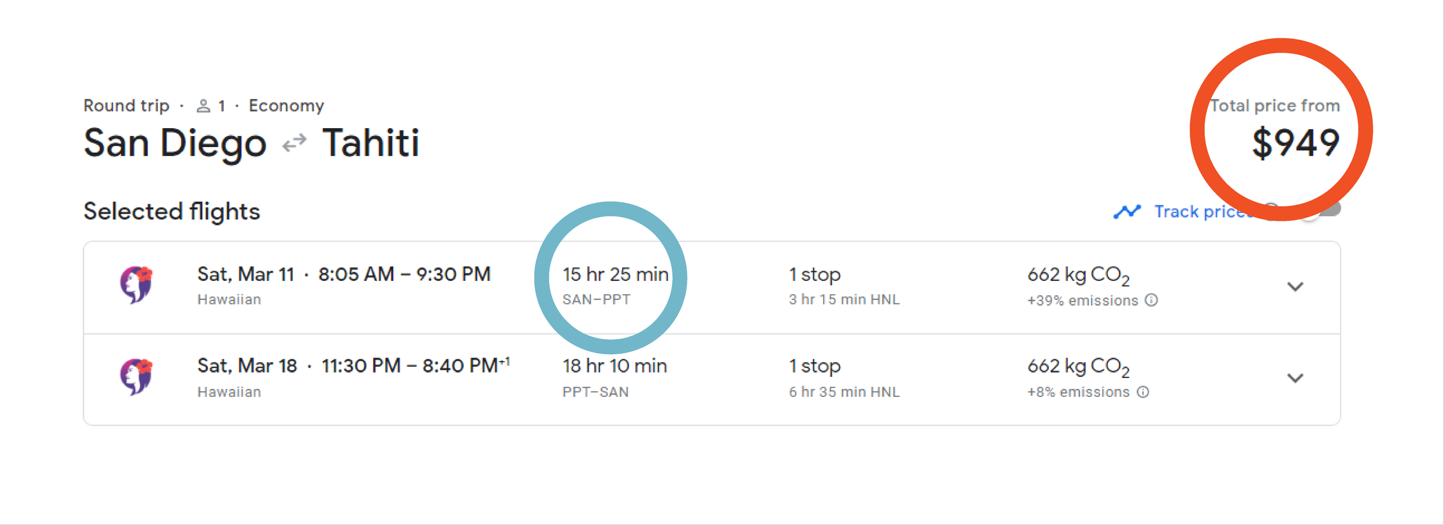Expand the Sat, Mar 18 flight details chevron

1295,378
